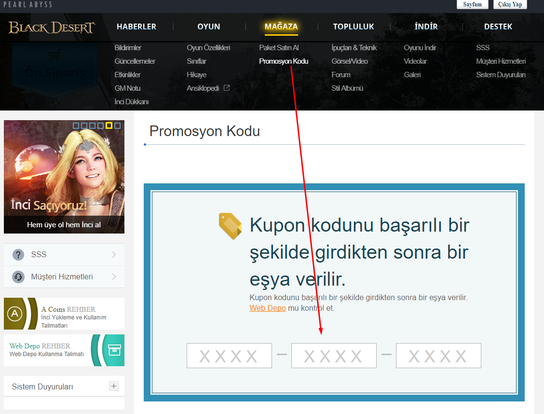Open the MAĞAZA menu
544x414 pixels.
tap(281, 27)
